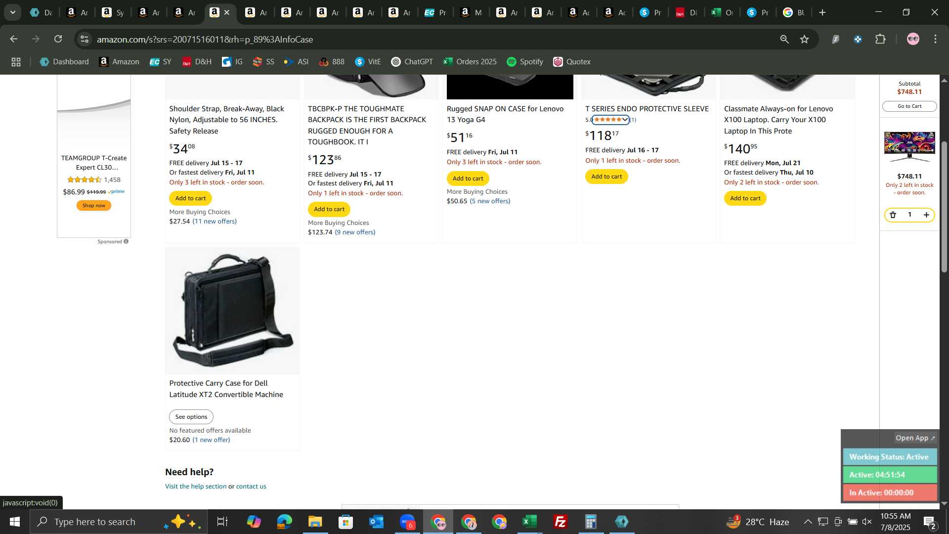The image size is (949, 534).
Task: Add Shoulder Strap to cart
Action: [190, 198]
